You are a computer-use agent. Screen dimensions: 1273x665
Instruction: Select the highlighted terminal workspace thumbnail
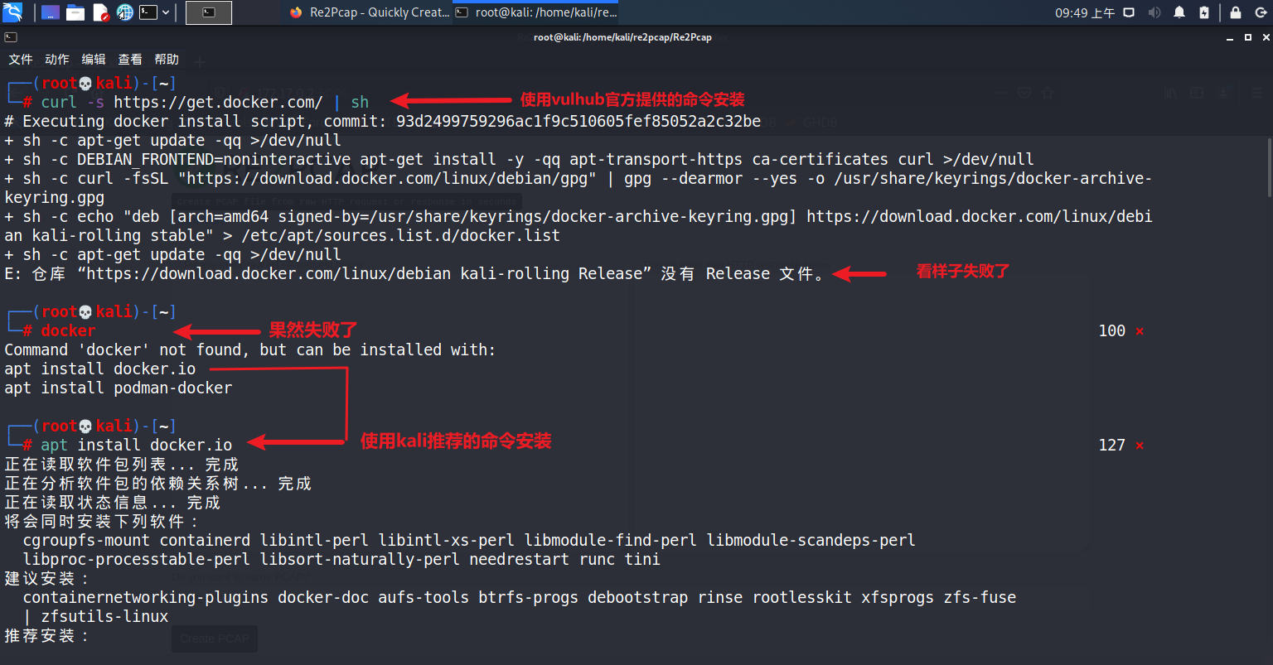point(209,12)
